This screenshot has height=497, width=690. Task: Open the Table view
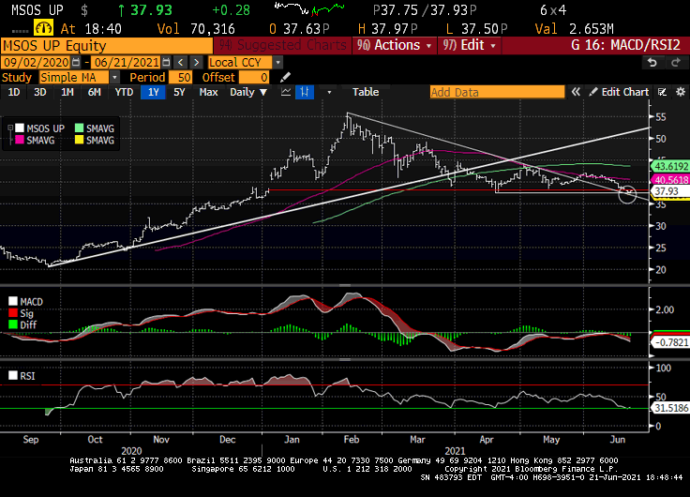366,92
